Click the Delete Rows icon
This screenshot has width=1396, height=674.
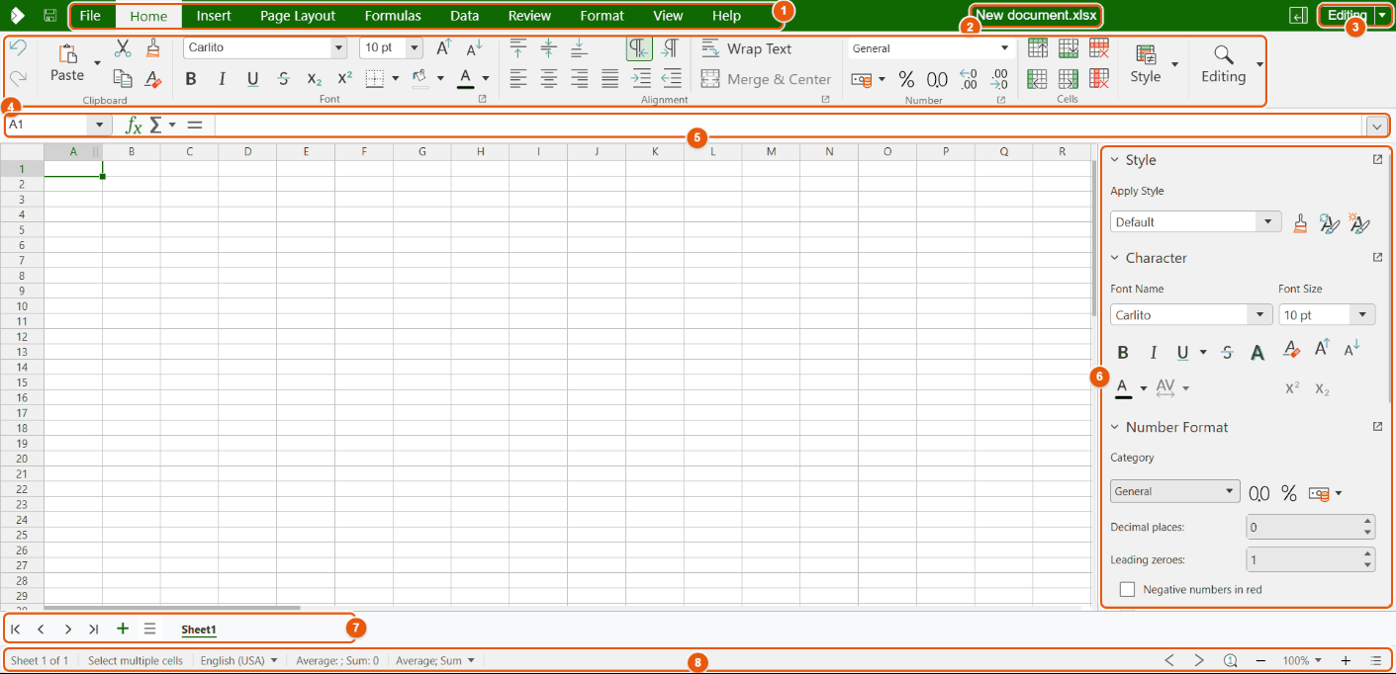(1098, 47)
